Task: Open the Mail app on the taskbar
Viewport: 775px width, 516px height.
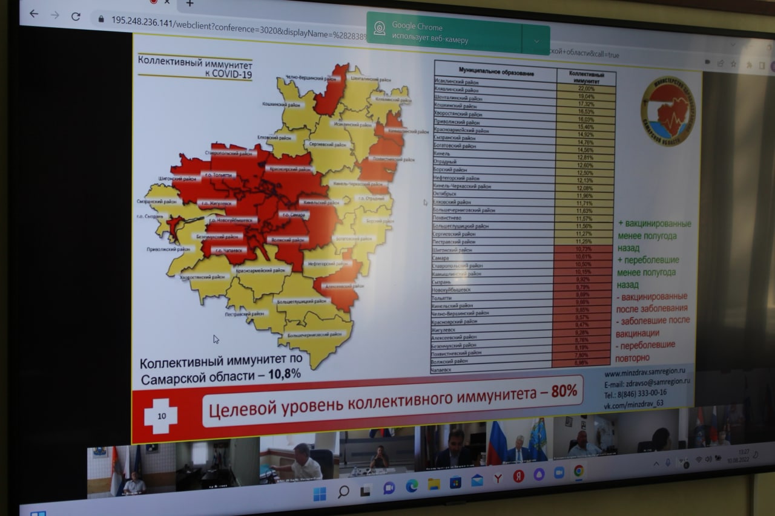Action: (x=477, y=480)
